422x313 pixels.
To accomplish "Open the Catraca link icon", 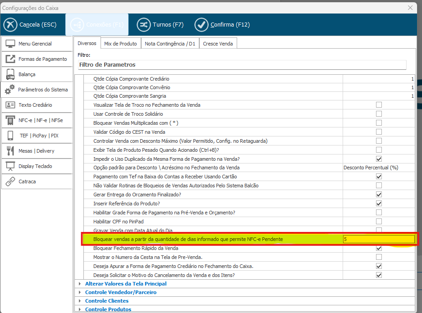I will click(x=10, y=181).
